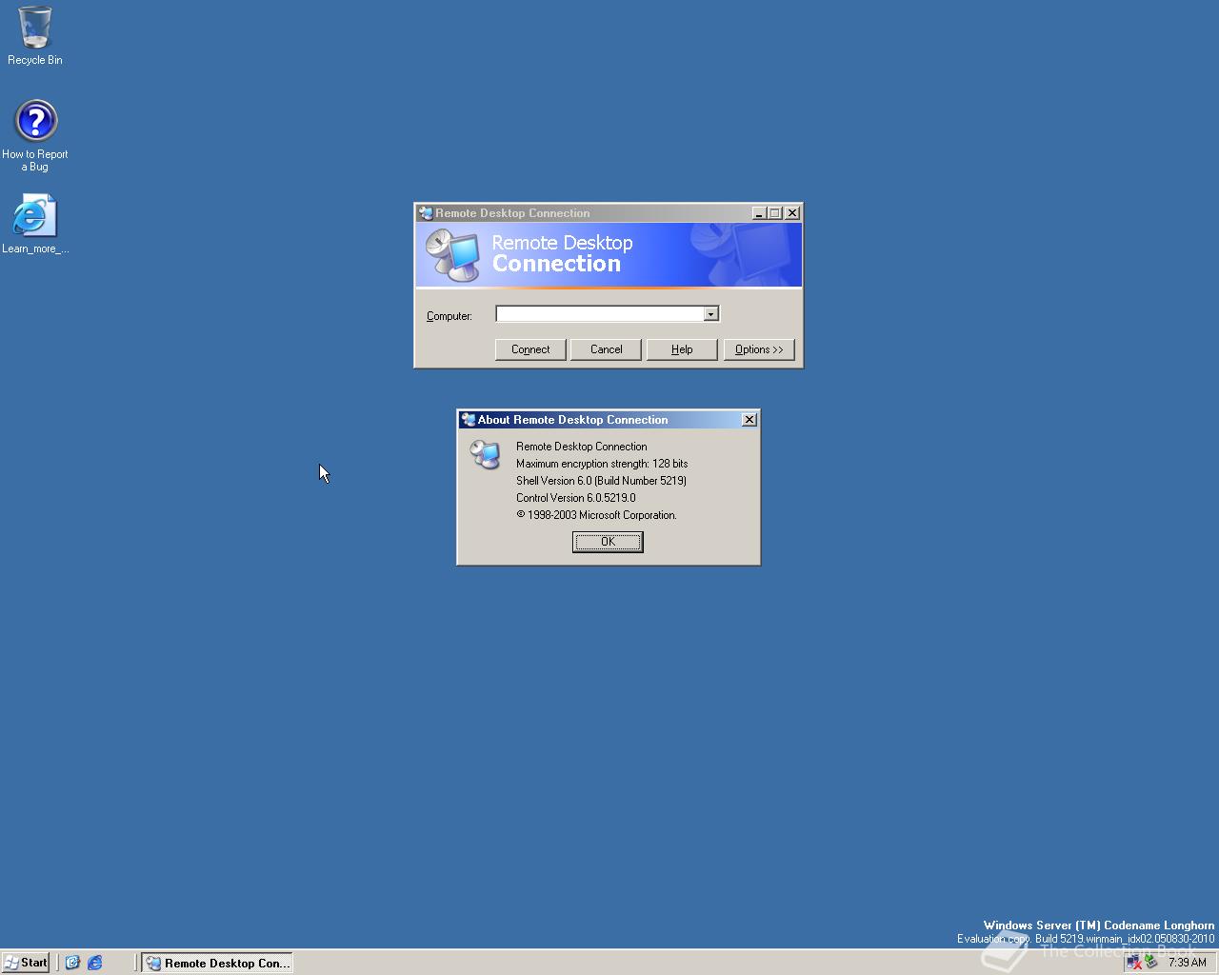Click the disconnected network tray icon
The image size is (1219, 975).
pos(1133,963)
